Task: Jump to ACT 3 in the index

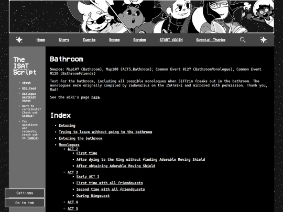Action: click(73, 172)
